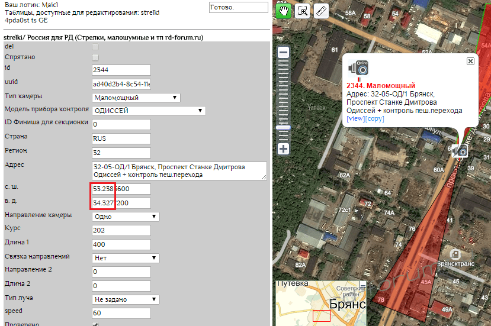
Task: Open the 'Тип луча' dropdown
Action: point(126,299)
